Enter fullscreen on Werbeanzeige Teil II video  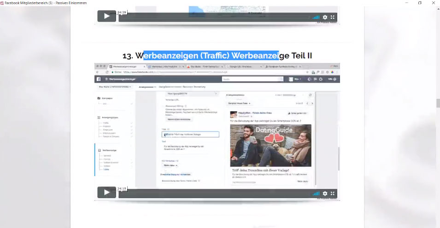(333, 194)
